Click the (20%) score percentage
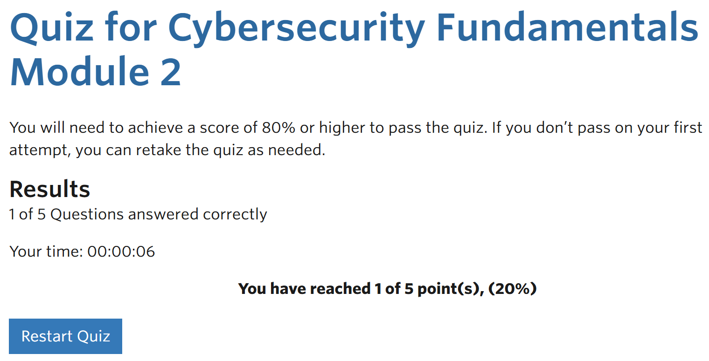This screenshot has height=361, width=709. pos(513,289)
